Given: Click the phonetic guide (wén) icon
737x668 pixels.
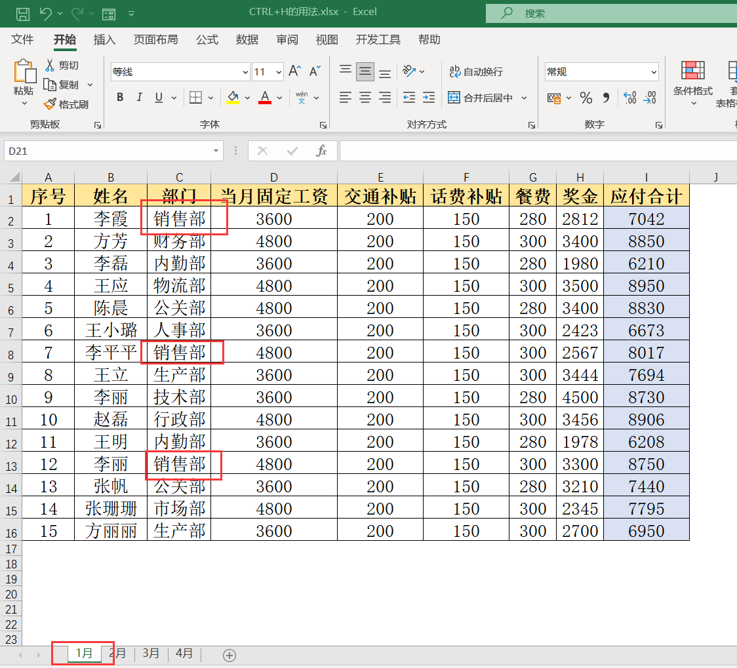Looking at the screenshot, I should tap(302, 97).
